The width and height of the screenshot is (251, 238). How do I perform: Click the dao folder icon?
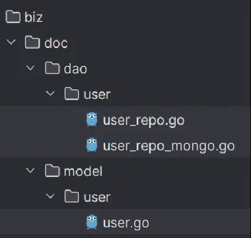coord(52,68)
